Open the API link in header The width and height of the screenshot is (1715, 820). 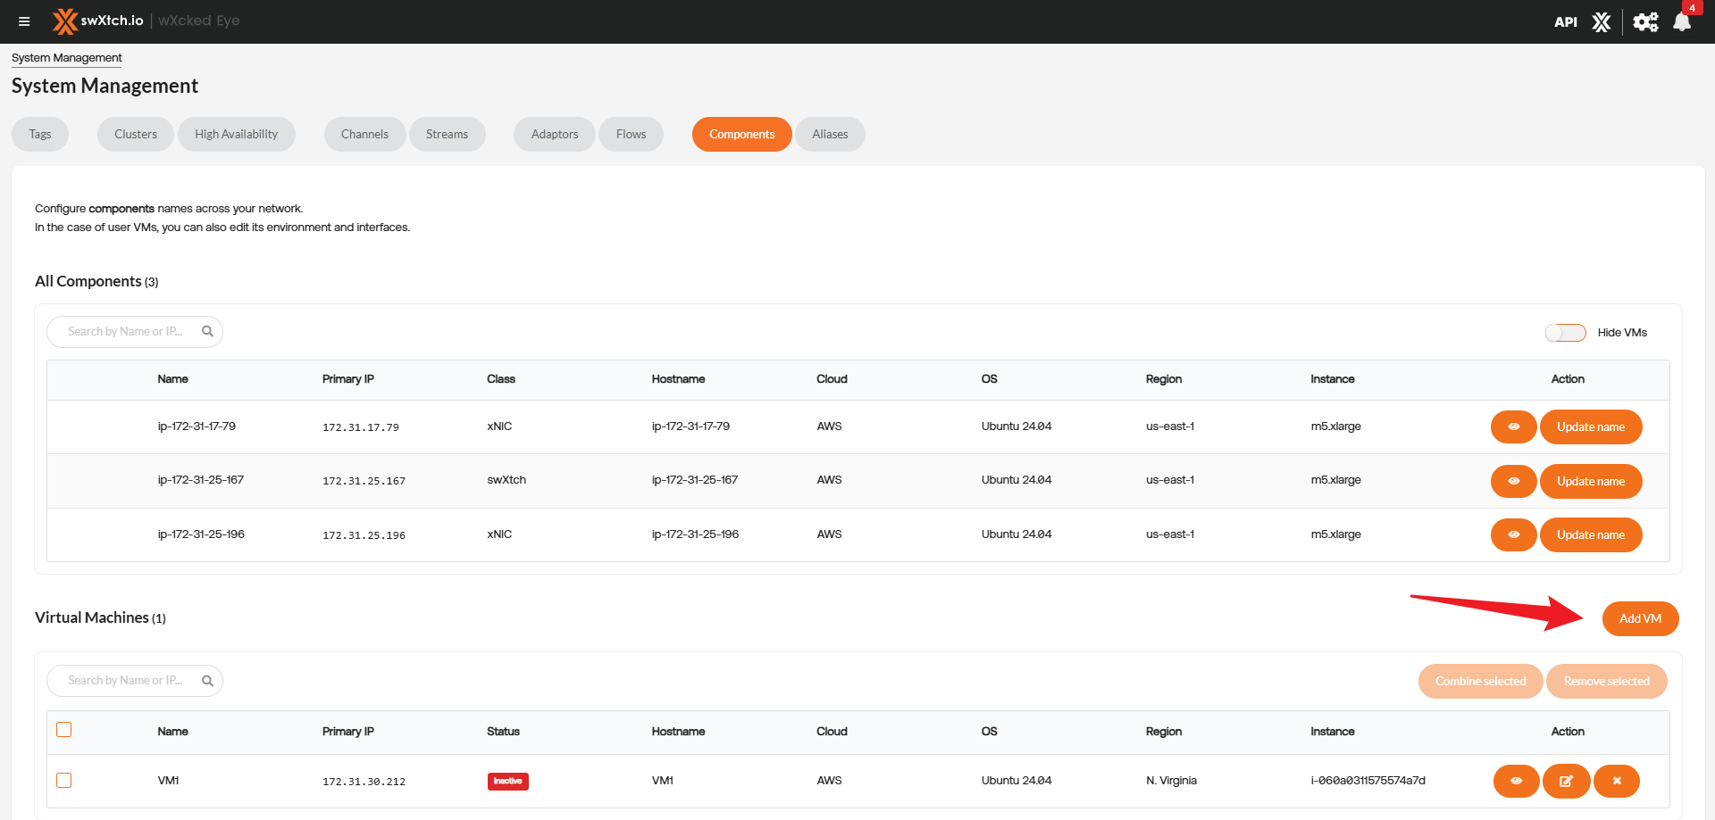pos(1565,22)
